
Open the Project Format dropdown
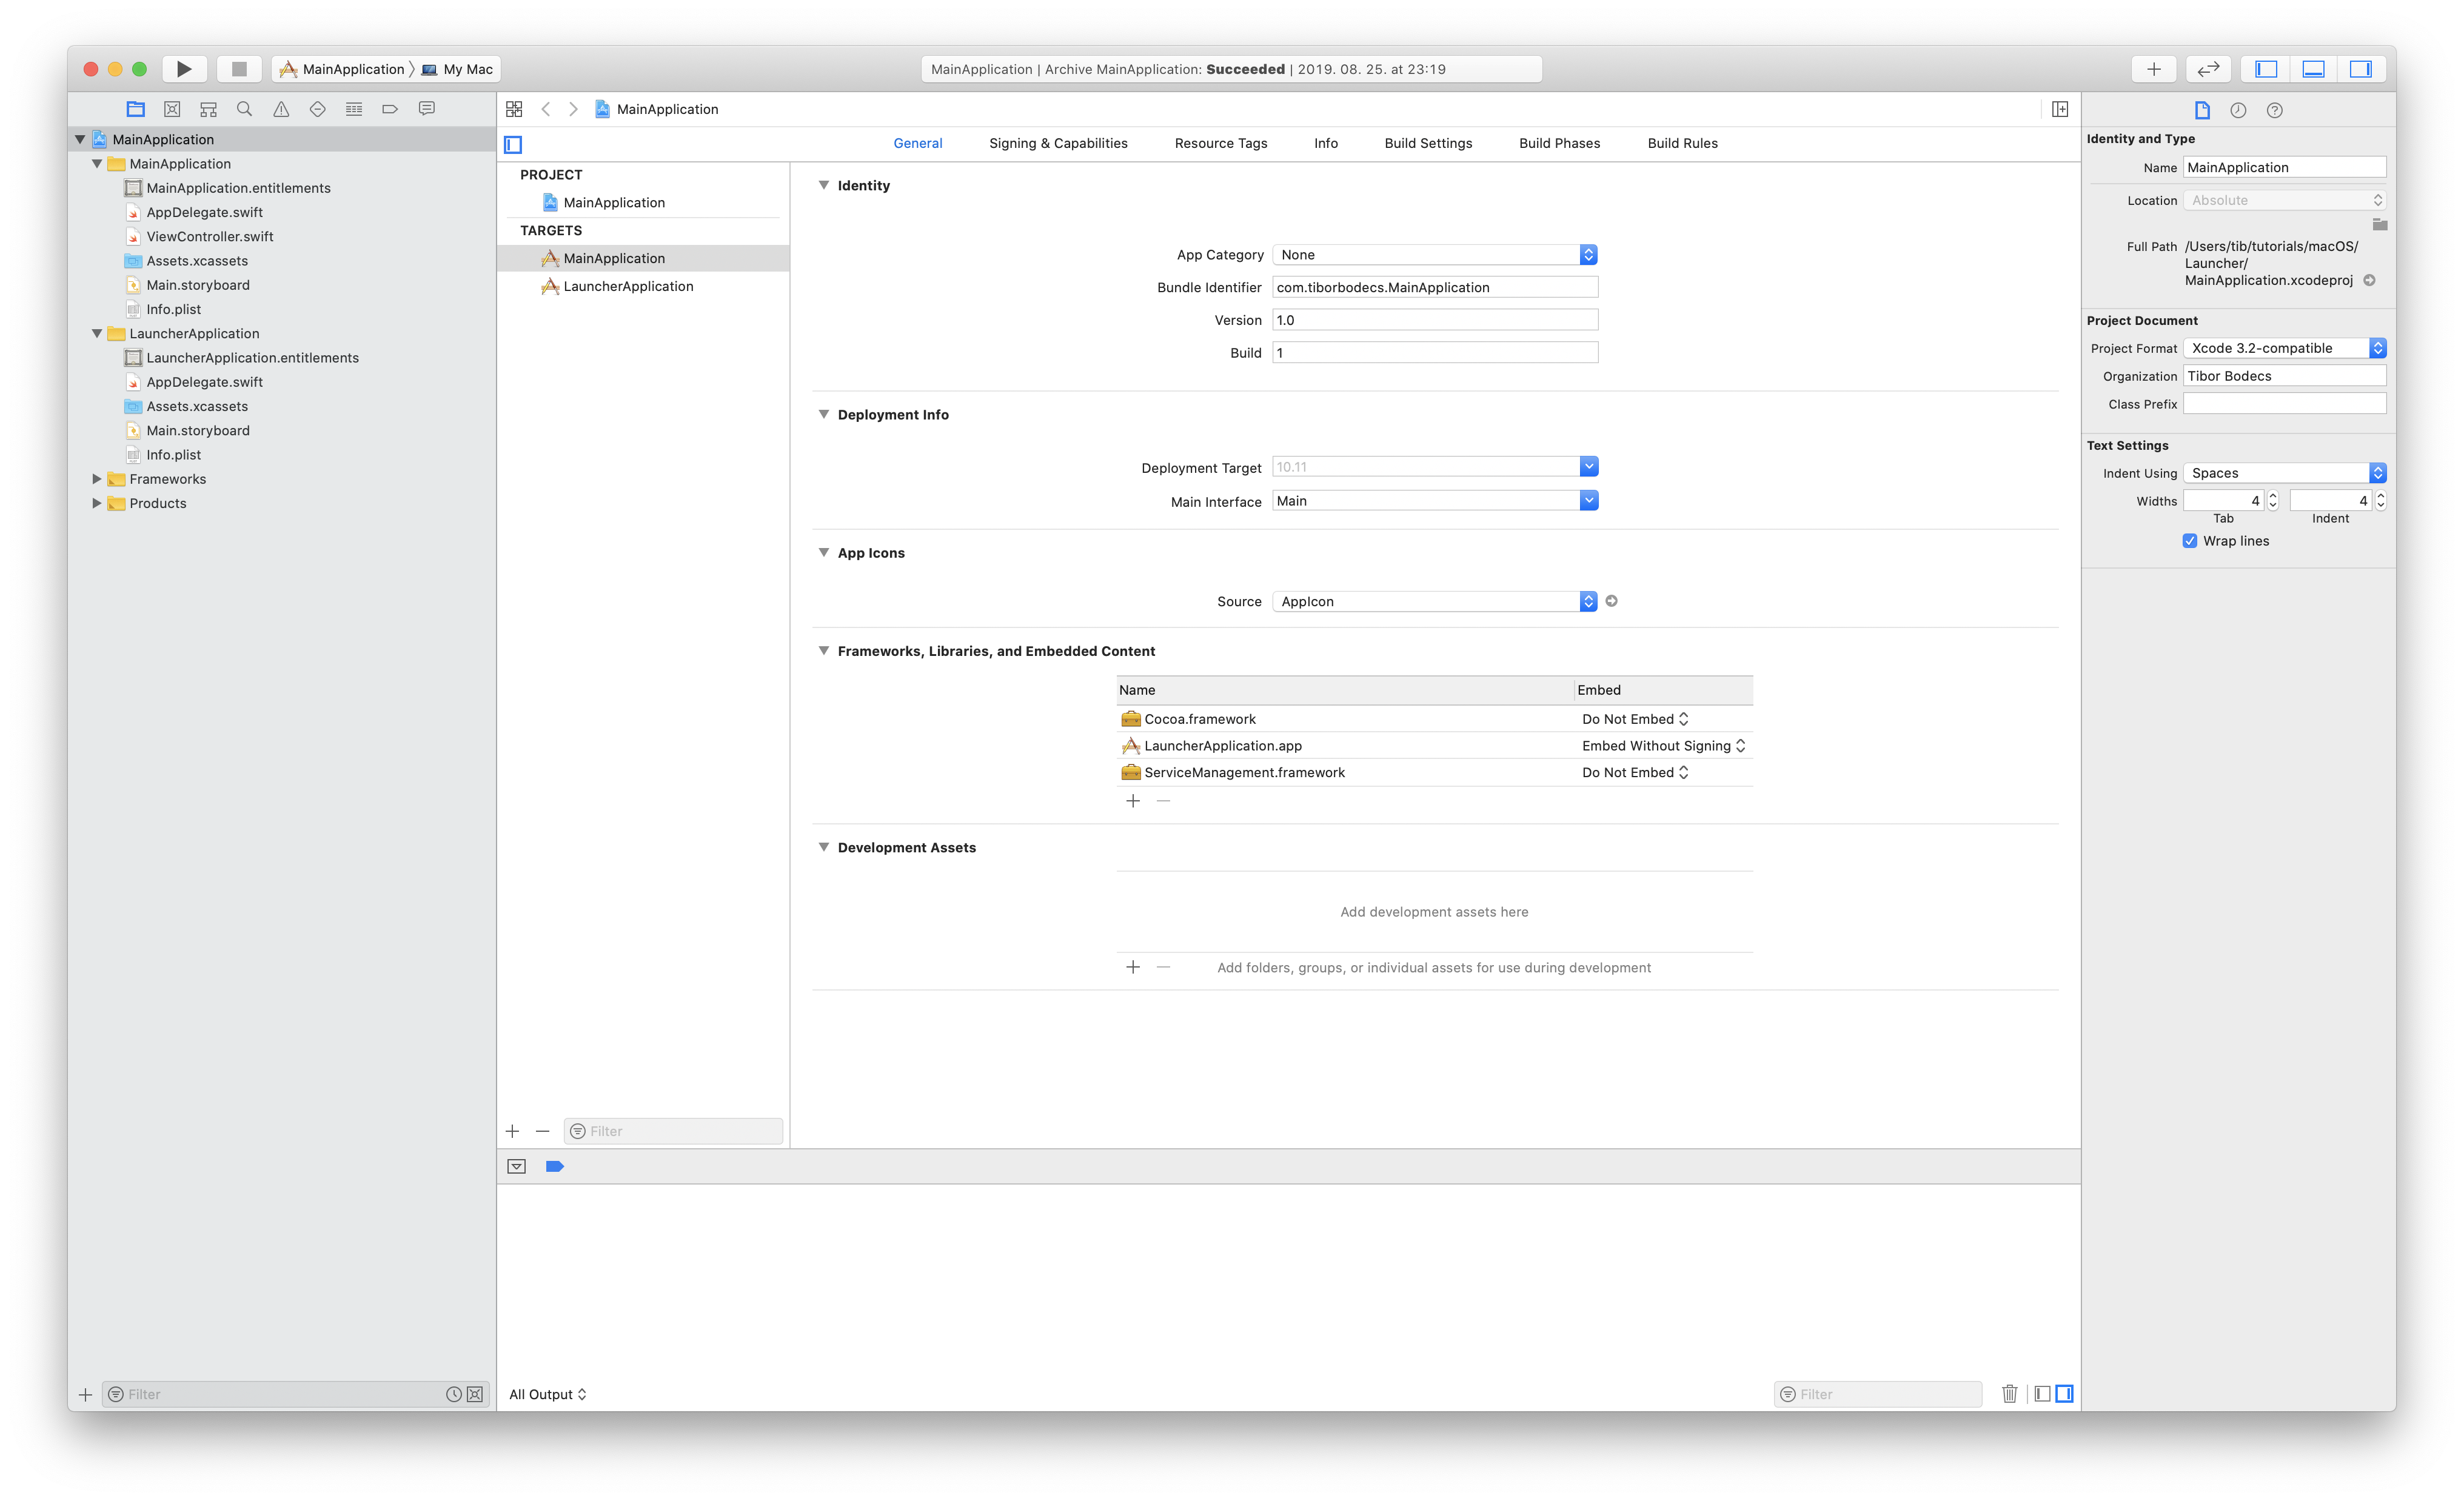(2285, 348)
